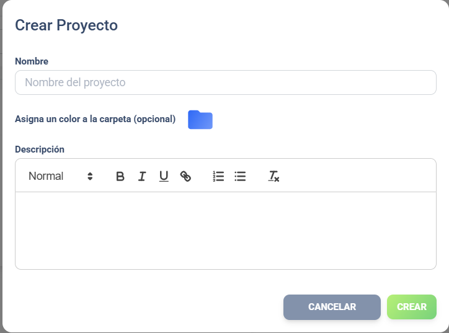Screen dimensions: 449x333
Task: Click the Nombre field label
Action: (32, 61)
